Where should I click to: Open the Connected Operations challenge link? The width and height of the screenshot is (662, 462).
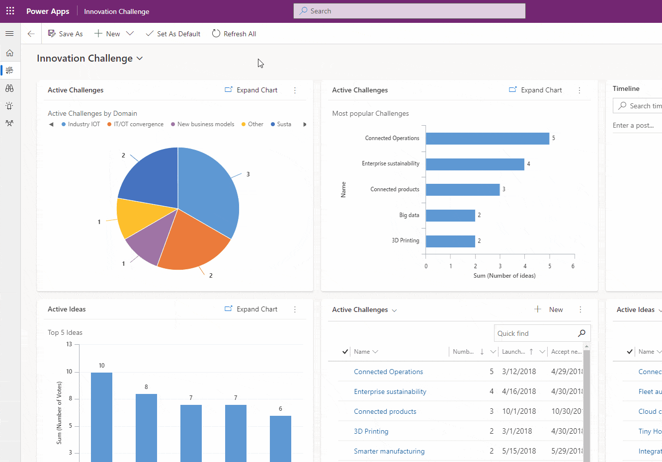click(x=388, y=372)
